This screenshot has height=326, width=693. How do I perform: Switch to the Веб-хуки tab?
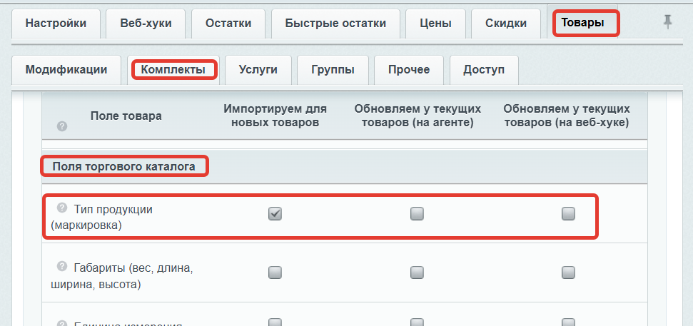[x=146, y=24]
